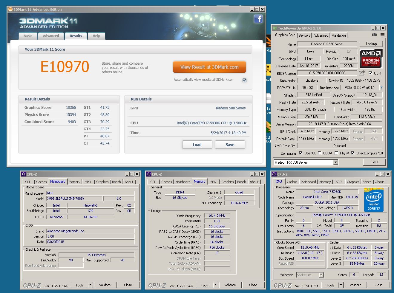This screenshot has height=293, width=394.
Task: Open the Socket #1 selection dropdown
Action: [321, 275]
